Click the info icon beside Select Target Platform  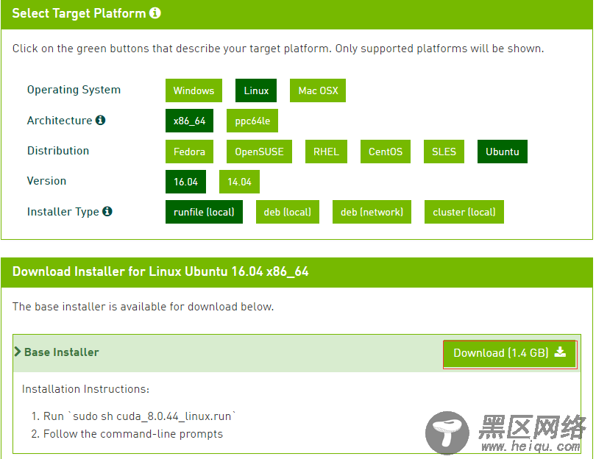155,13
